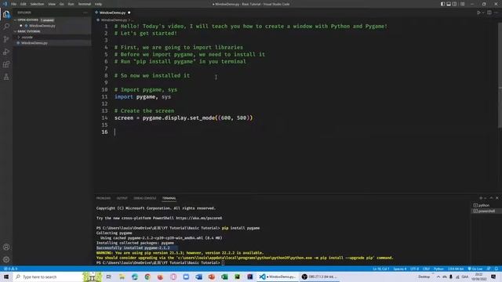Open the Run menu
Viewport: 502px width, 282px height.
coord(71,4)
